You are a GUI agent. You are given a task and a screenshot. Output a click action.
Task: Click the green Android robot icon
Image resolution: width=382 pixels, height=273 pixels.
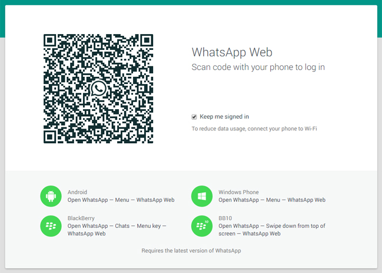(x=51, y=196)
